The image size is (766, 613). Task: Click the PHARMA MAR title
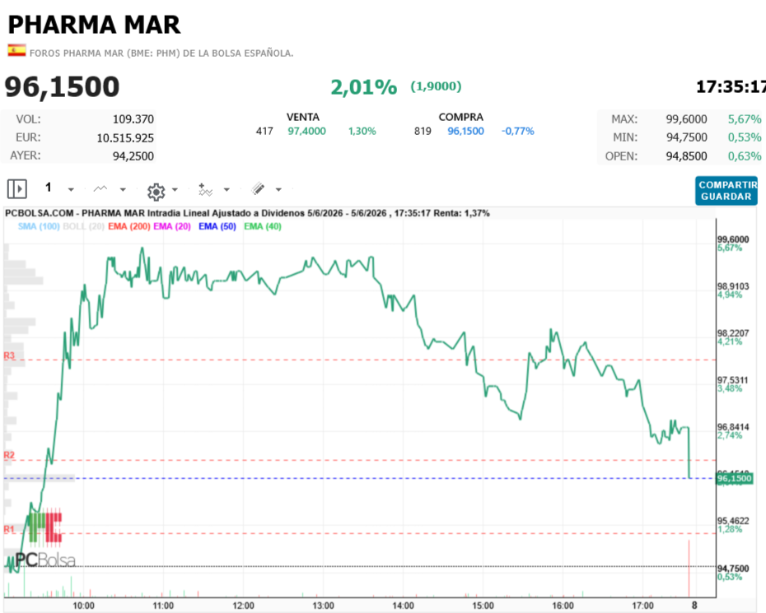tap(94, 25)
